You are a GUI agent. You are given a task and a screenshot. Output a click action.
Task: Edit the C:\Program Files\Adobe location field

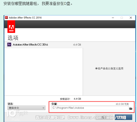point(90,108)
